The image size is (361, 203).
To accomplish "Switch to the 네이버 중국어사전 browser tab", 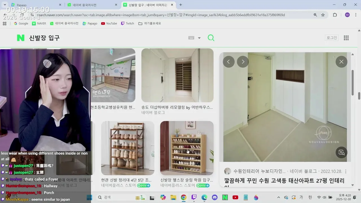I will tap(90, 5).
